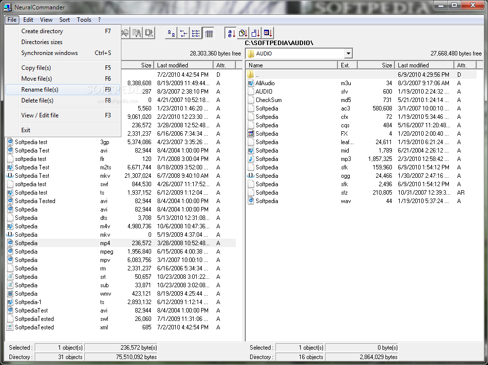The image size is (488, 365).
Task: Click the sfz extension cell
Action: [344, 192]
